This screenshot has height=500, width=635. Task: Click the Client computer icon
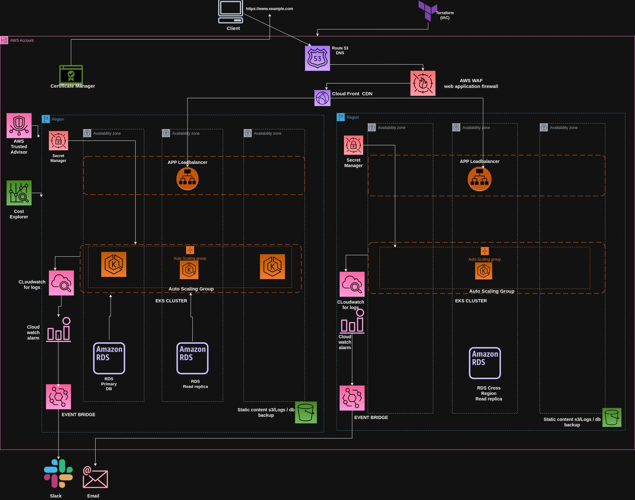[230, 12]
